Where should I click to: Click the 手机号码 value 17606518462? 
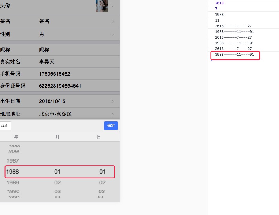click(55, 74)
